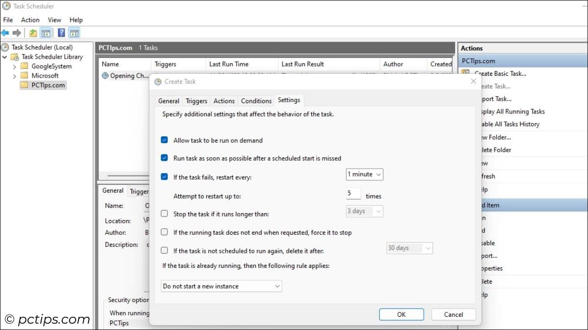Uncheck Allow task to be run on demand

(x=165, y=139)
